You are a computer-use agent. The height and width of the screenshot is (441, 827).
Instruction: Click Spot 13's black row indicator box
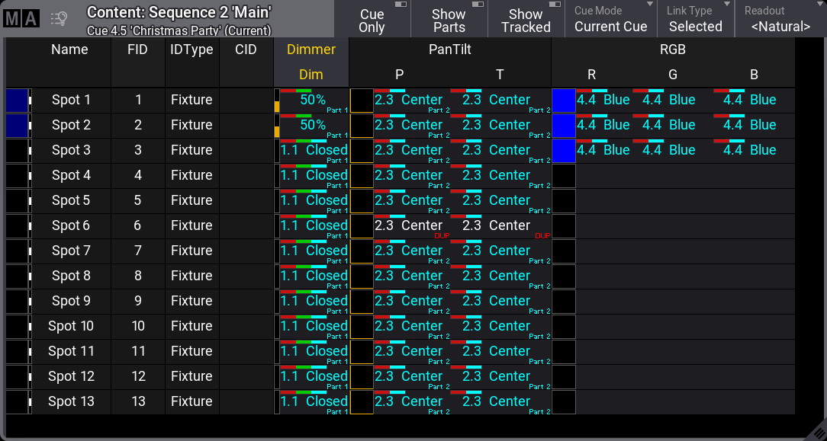point(16,401)
